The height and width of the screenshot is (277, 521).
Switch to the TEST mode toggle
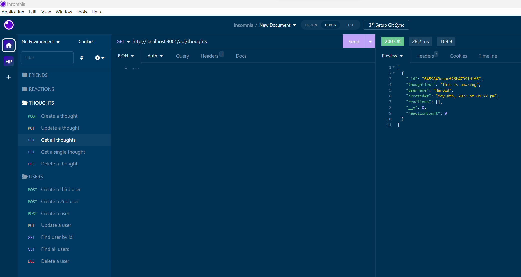[x=350, y=25]
